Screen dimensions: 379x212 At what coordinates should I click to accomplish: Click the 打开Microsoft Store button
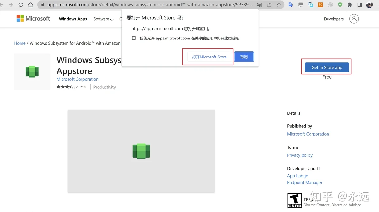209,57
